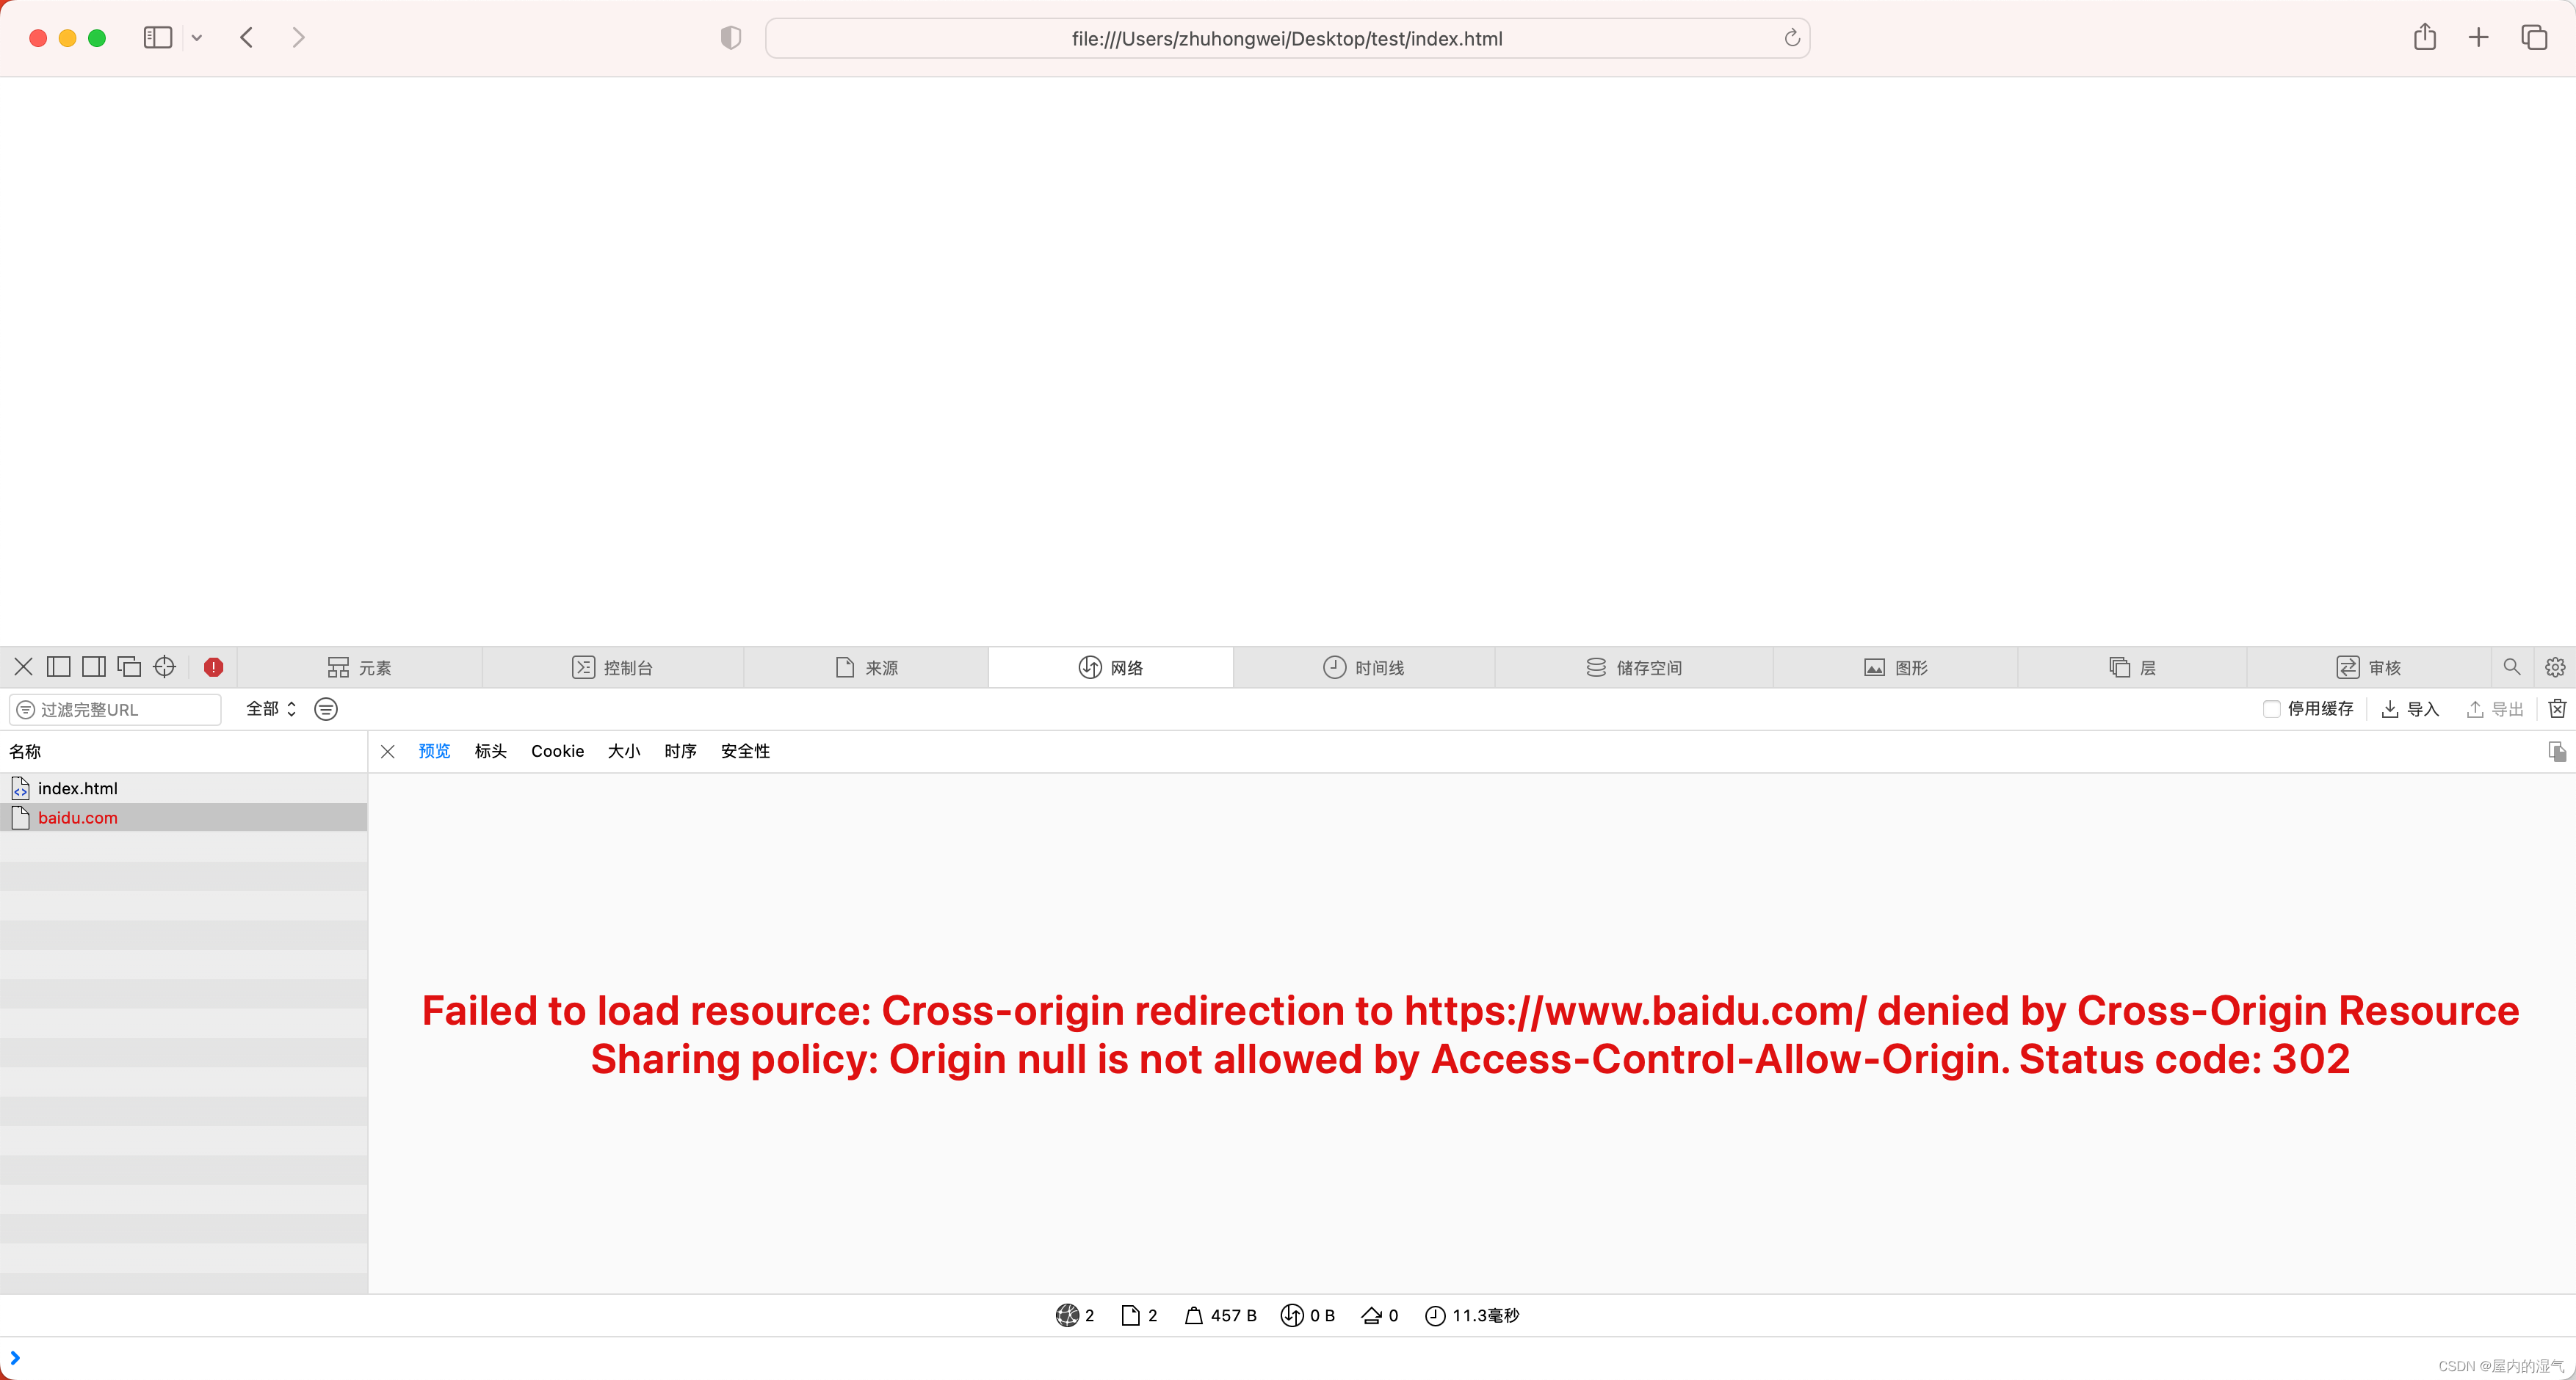Click the element inspector crosshair icon

pyautogui.click(x=165, y=667)
